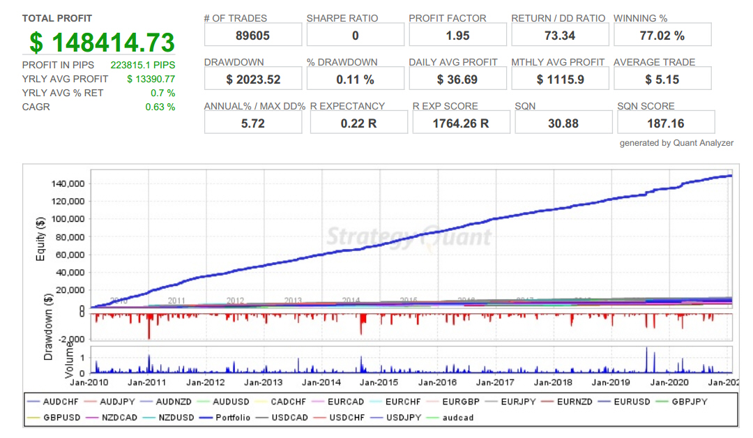Click the lowercase audcad legend entry

point(450,418)
